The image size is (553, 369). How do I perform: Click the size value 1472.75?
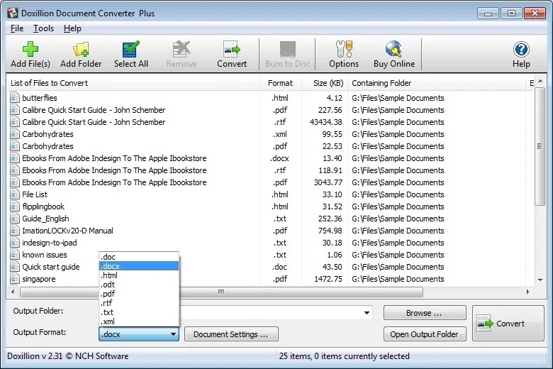tap(328, 279)
